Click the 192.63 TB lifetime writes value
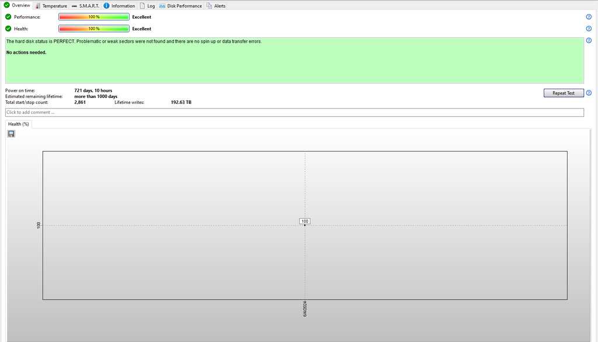Image resolution: width=598 pixels, height=342 pixels. (x=181, y=102)
